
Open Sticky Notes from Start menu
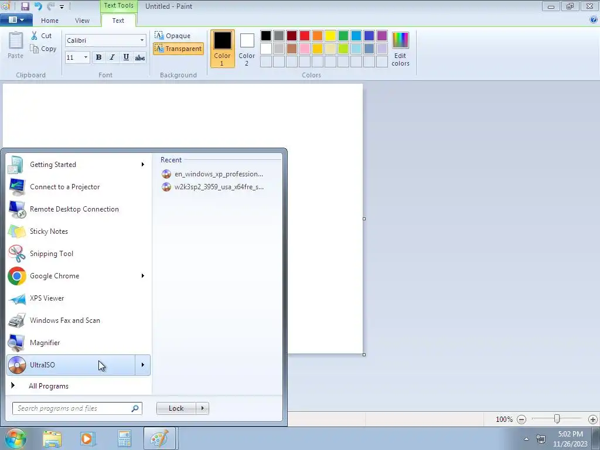79,231
